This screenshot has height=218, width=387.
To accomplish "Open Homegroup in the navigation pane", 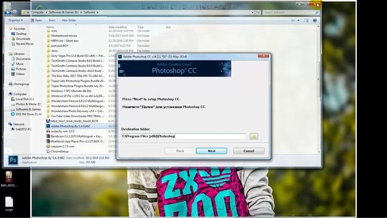I will tap(21, 84).
